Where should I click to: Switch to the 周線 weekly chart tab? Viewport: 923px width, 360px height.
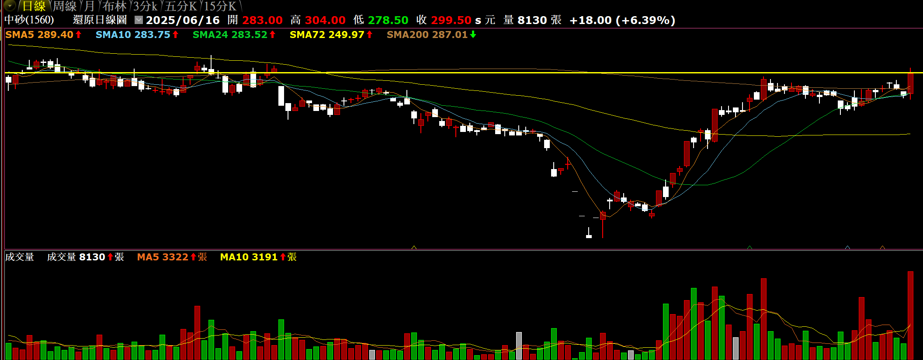click(x=65, y=6)
